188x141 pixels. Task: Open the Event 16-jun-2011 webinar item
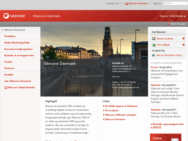tap(167, 72)
